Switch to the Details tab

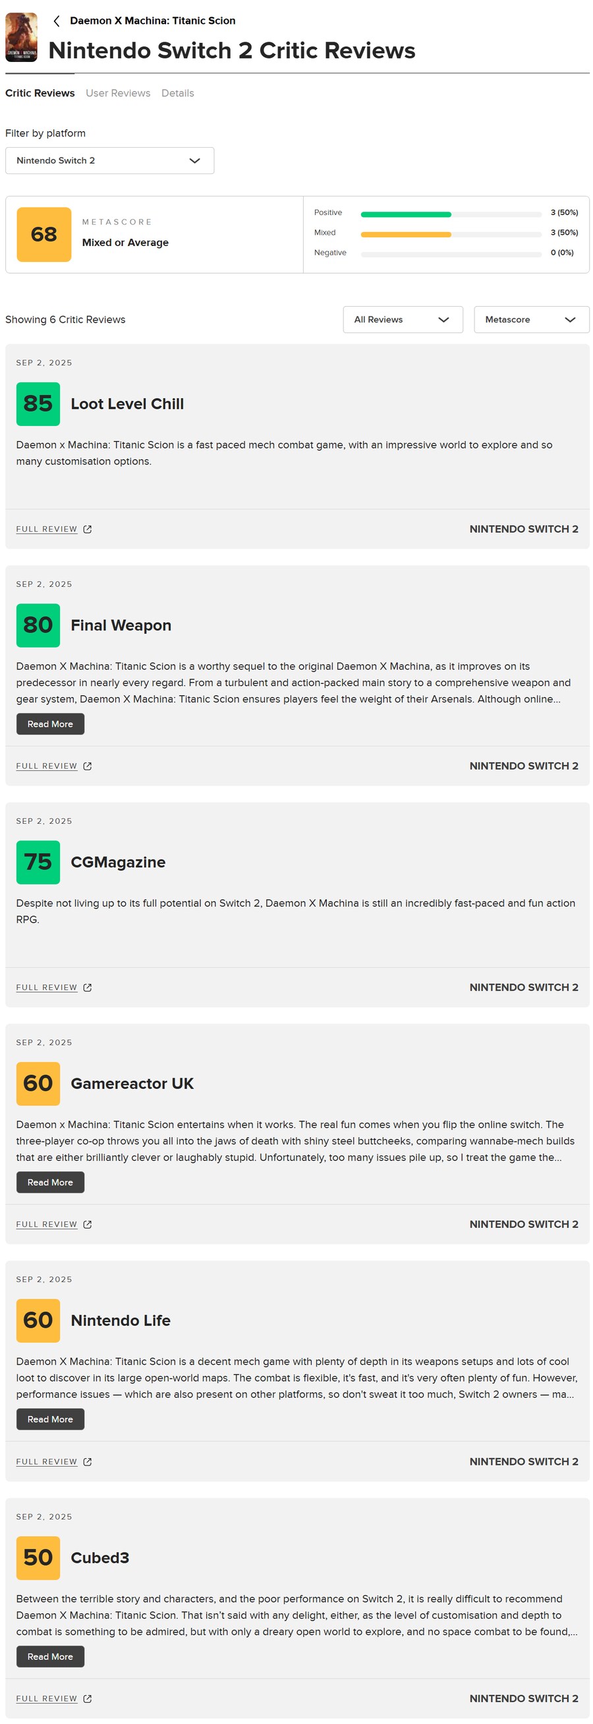coord(178,93)
